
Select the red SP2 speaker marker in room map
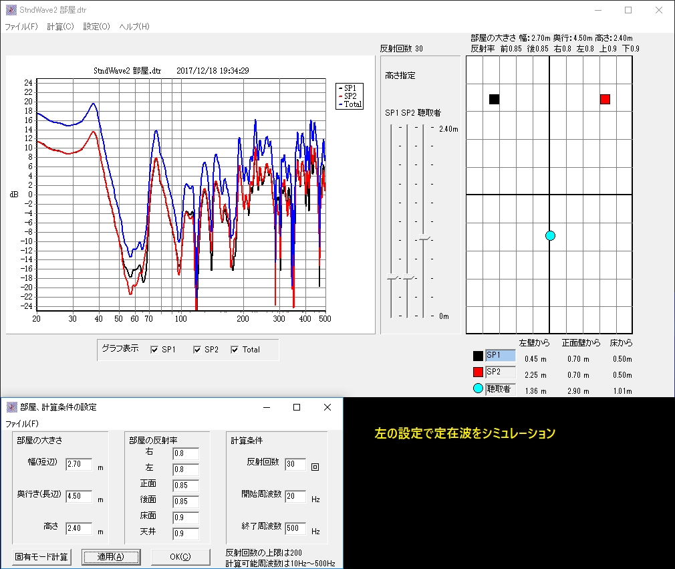click(605, 99)
